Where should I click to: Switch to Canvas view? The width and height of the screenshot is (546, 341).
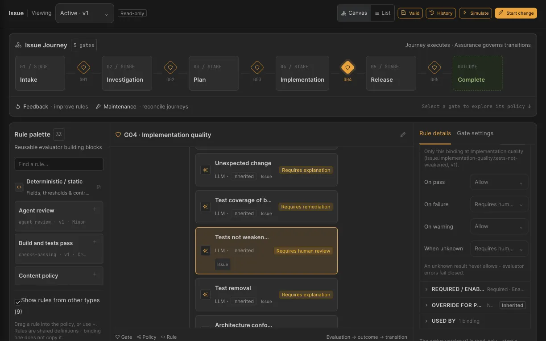tap(354, 13)
